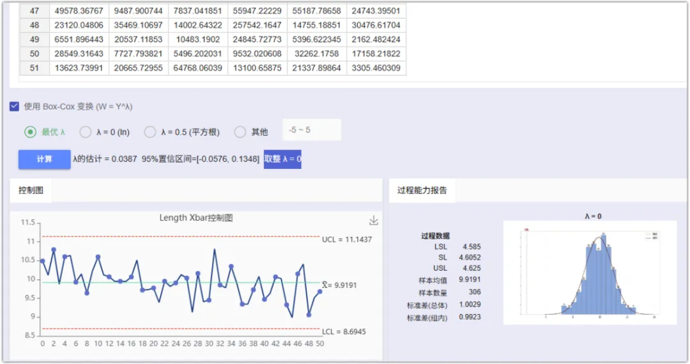Select row header 50 in data table

coord(35,53)
